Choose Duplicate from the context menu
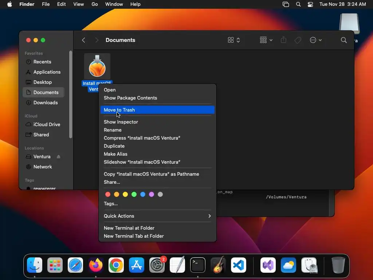The image size is (373, 280). point(157,146)
